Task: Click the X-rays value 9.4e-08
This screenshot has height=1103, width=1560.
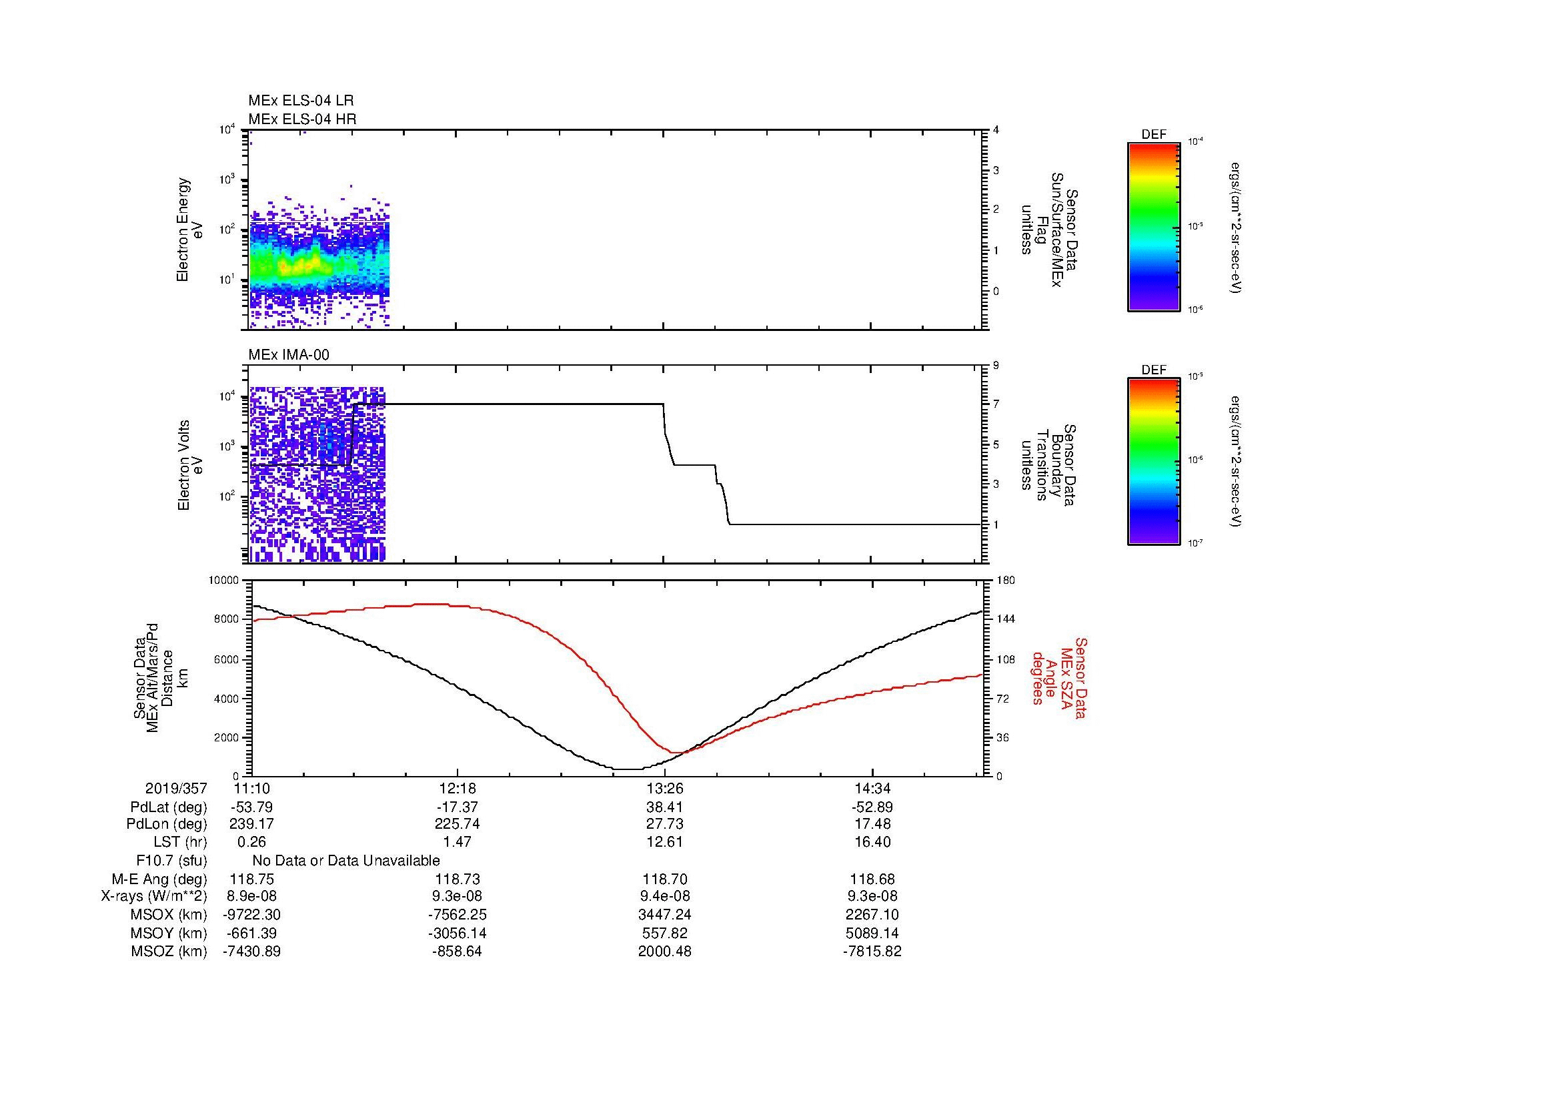Action: (x=664, y=897)
